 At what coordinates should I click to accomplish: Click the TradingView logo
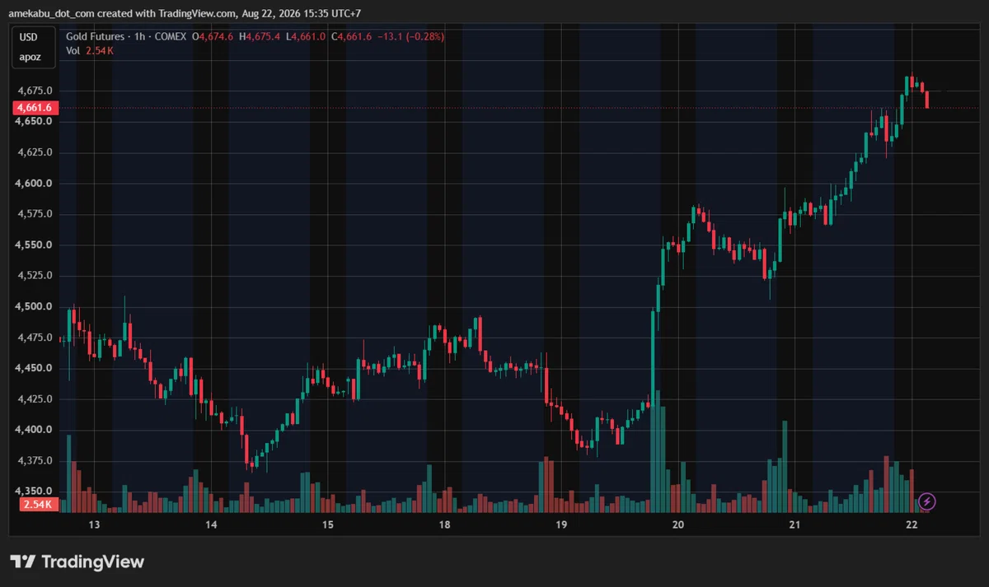tap(77, 561)
